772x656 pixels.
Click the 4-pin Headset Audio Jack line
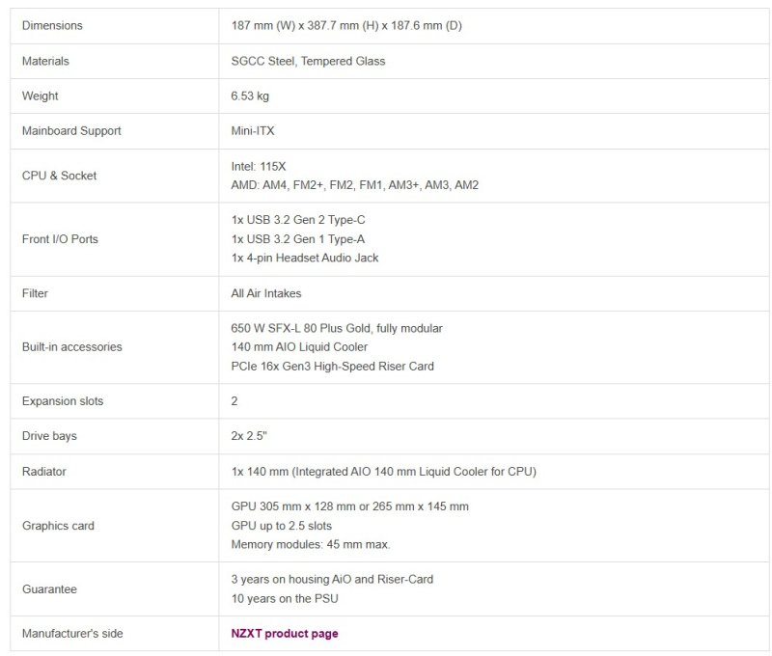point(305,259)
